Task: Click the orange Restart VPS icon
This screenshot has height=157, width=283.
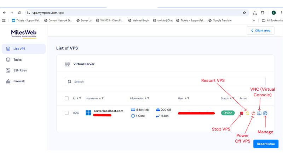Action: tap(248, 113)
